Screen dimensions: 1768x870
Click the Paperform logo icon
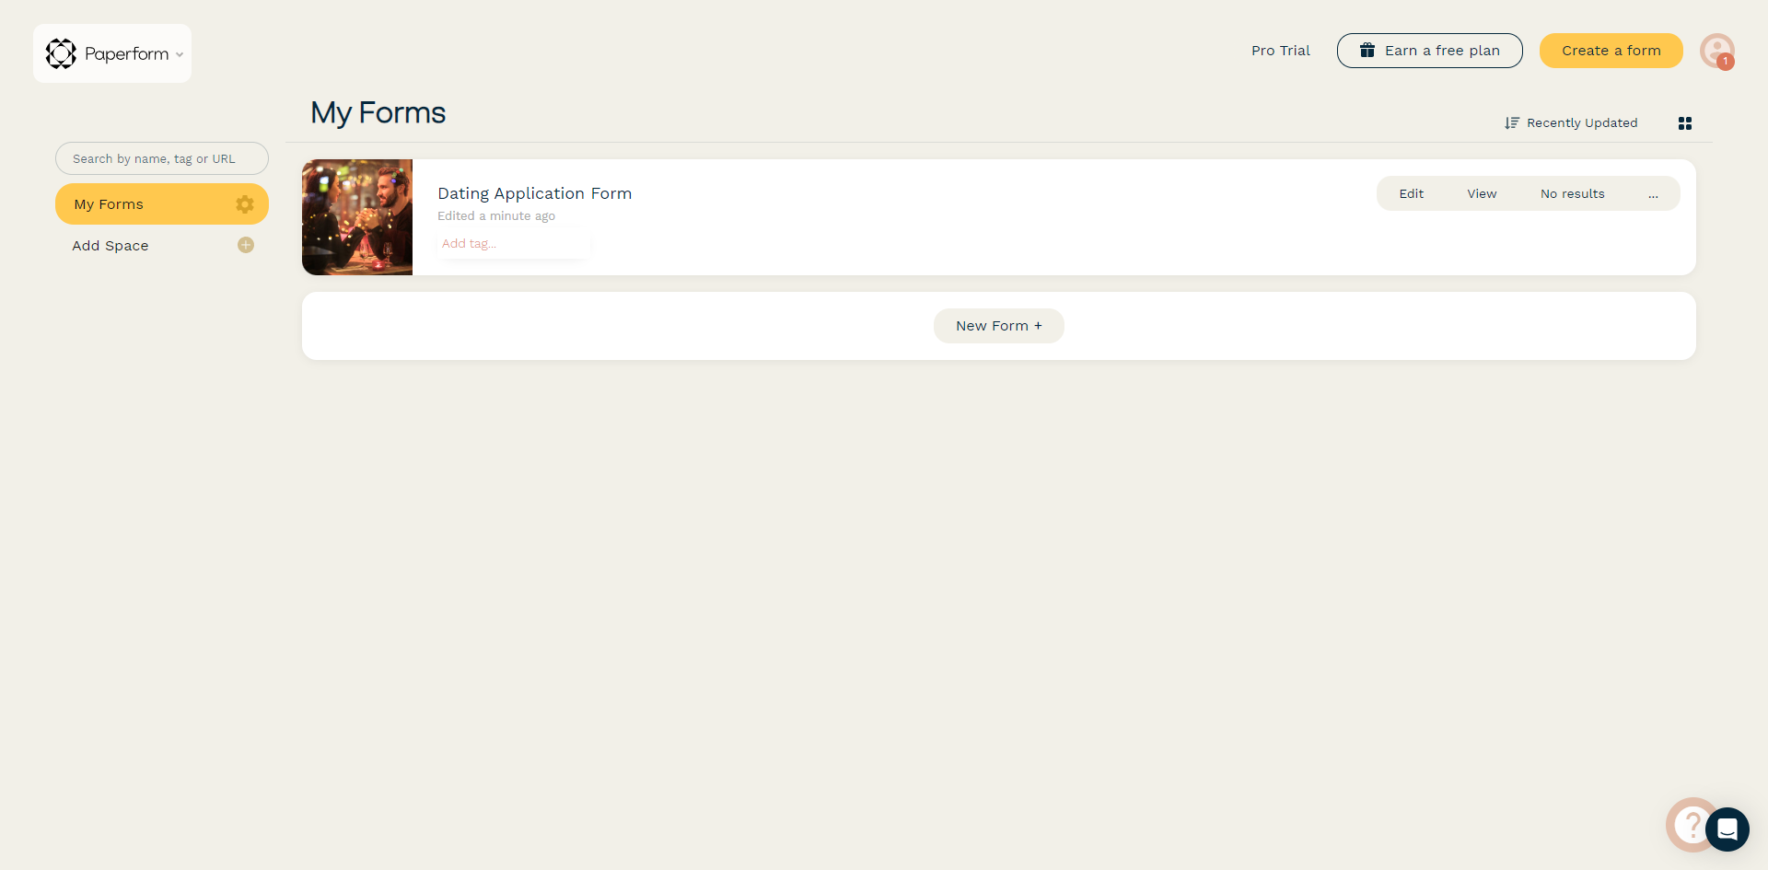[61, 53]
